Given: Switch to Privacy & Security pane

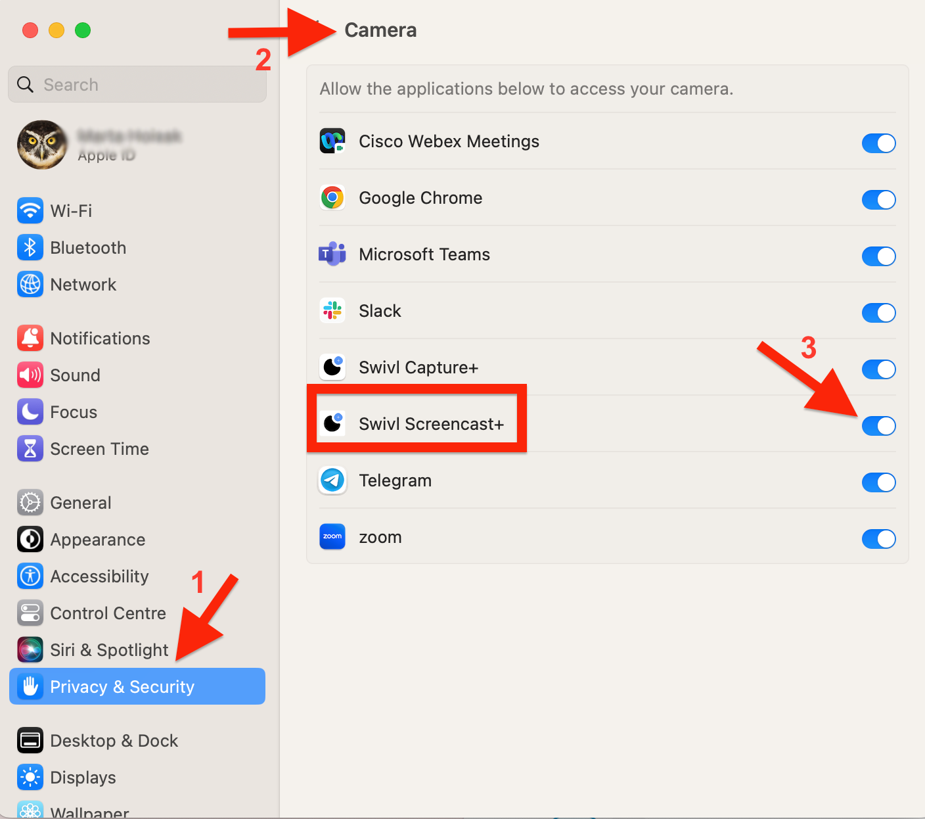Looking at the screenshot, I should 137,687.
